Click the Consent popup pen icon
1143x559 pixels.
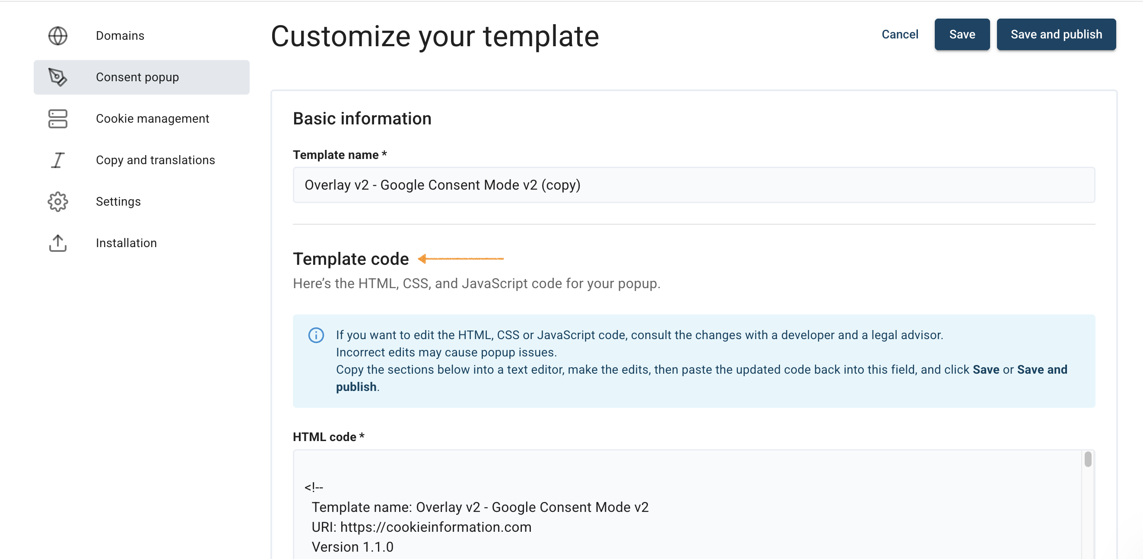click(x=58, y=77)
